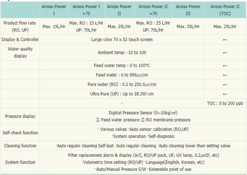The height and width of the screenshot is (175, 247).
Task: Select 'Auto/Manual Pressure S/W' line
Action: point(143,169)
